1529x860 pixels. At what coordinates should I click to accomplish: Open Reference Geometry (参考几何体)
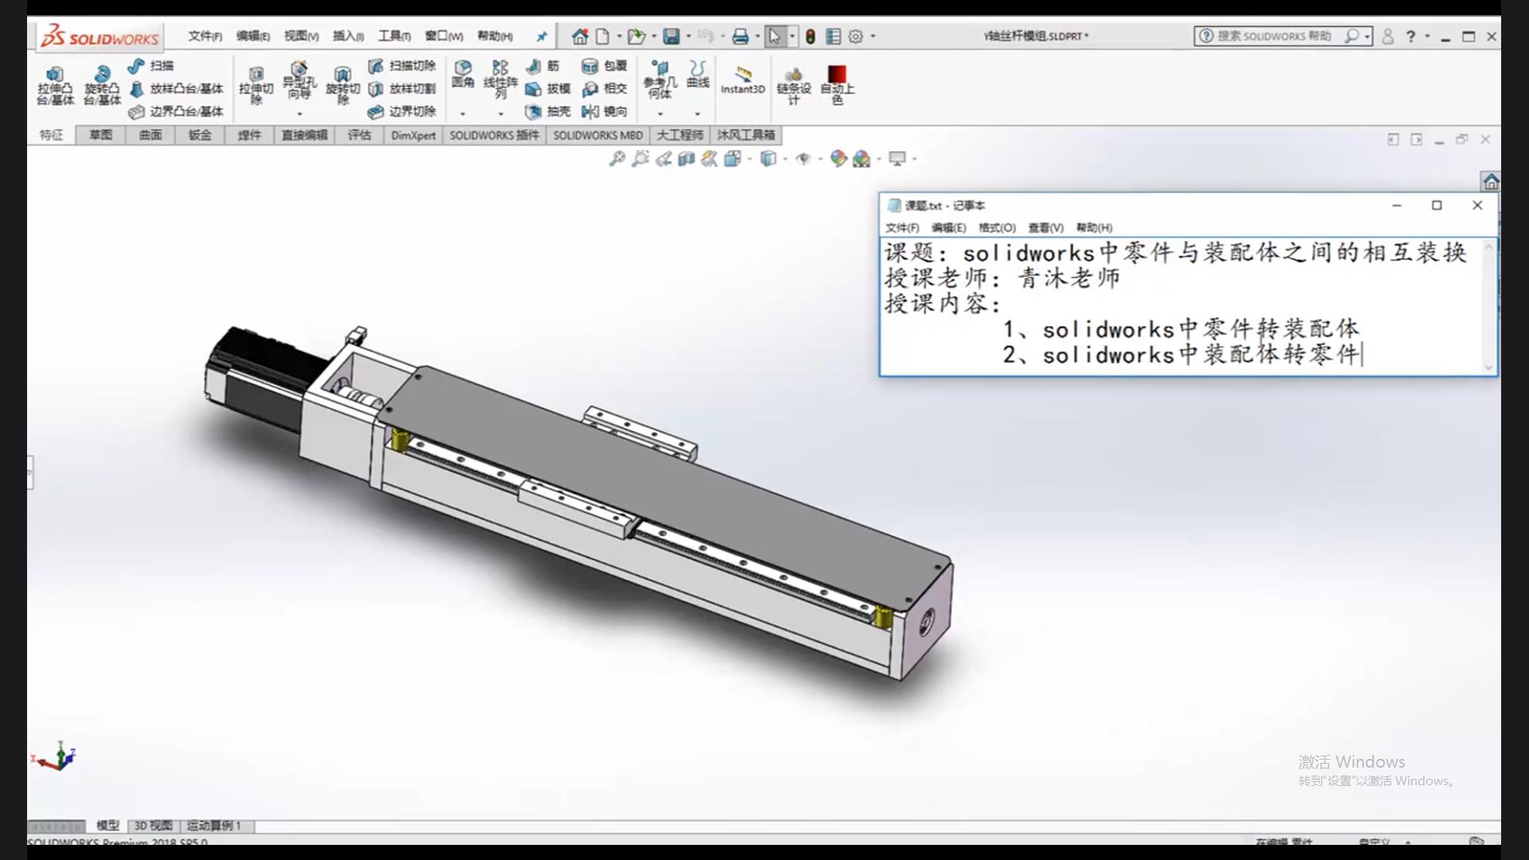[x=660, y=80]
